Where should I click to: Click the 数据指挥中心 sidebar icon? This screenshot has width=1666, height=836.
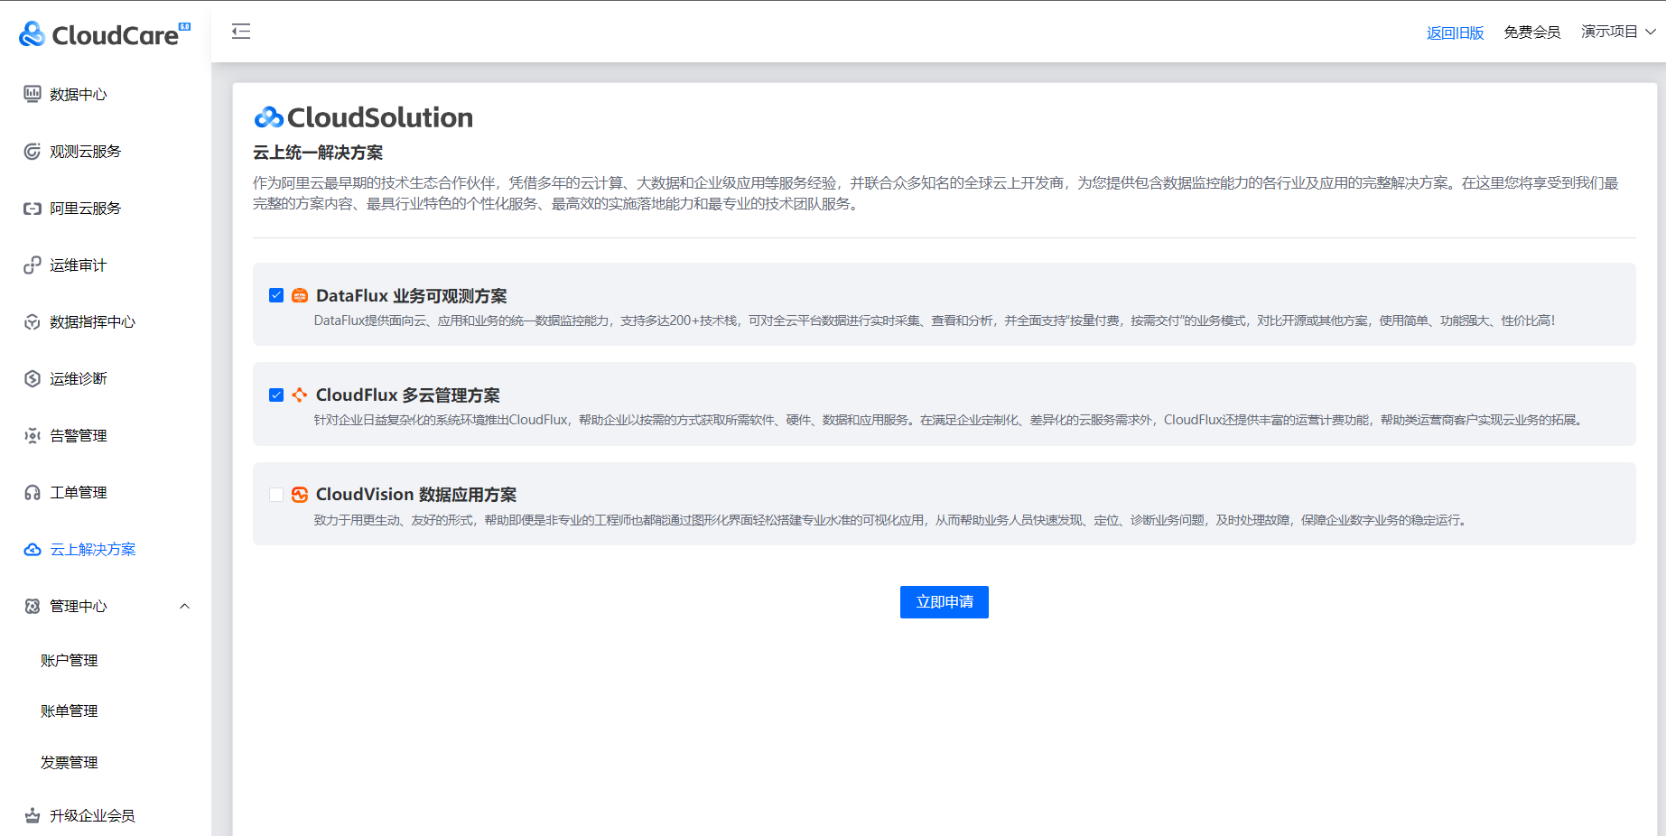(33, 321)
